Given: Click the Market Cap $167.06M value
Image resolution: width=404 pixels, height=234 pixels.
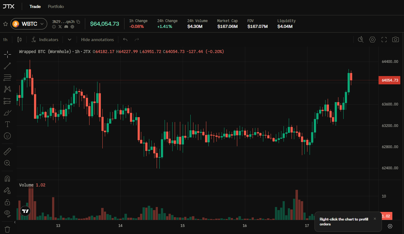Looking at the screenshot, I should tap(227, 26).
